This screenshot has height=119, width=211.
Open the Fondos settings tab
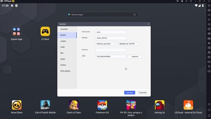67,65
